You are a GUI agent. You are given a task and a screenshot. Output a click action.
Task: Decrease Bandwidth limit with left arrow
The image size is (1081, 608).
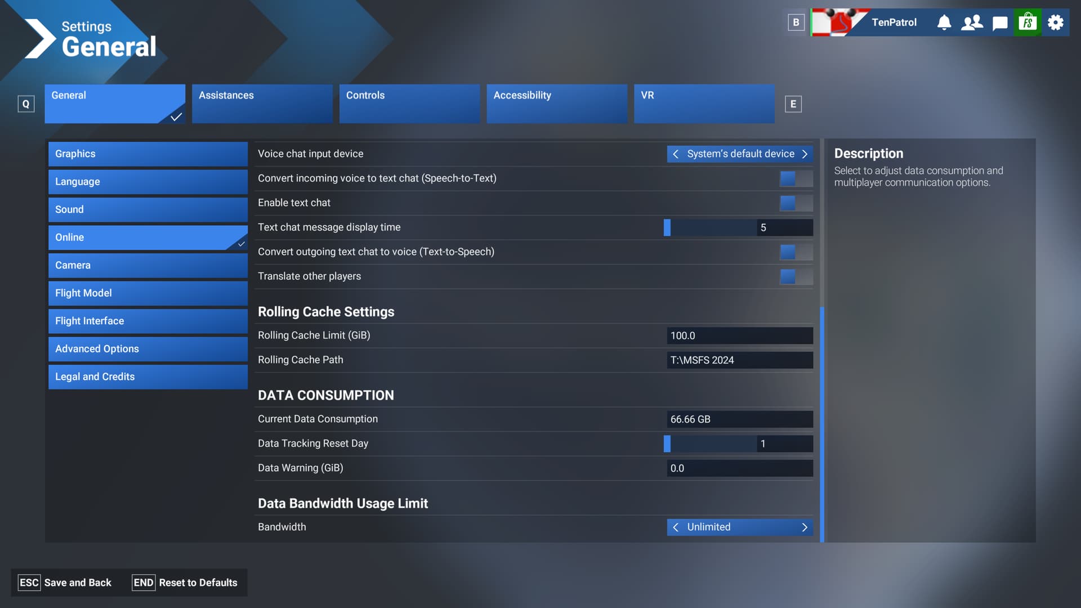point(676,527)
